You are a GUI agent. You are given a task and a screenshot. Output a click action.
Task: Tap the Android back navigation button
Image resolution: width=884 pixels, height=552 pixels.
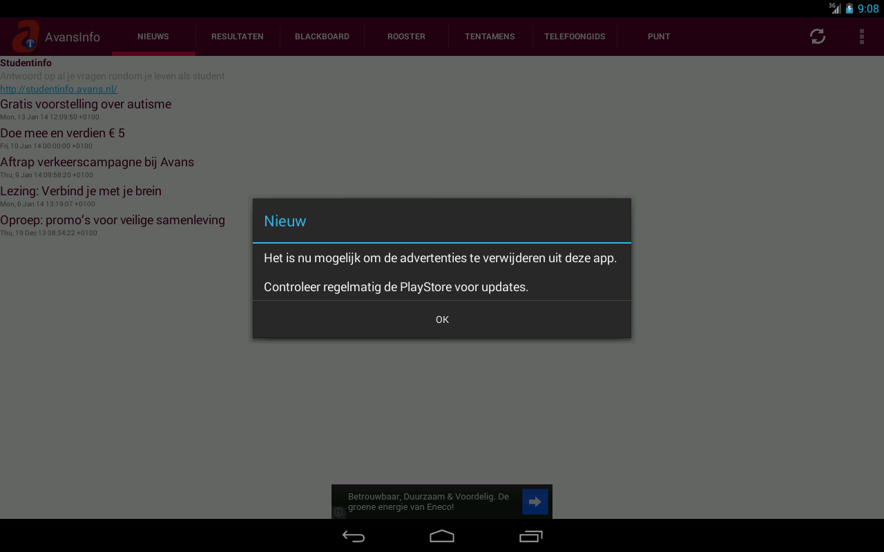(354, 536)
